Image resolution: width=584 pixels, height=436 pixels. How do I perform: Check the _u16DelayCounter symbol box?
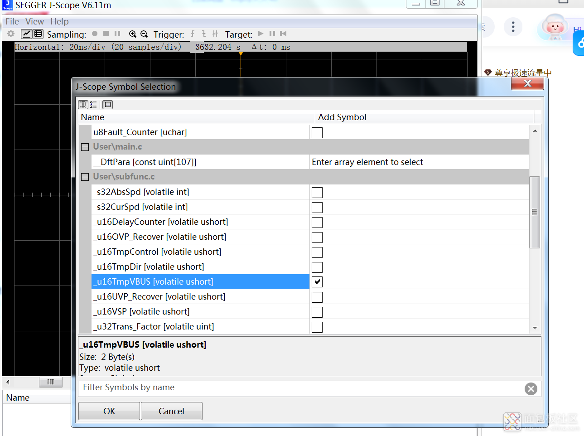coord(317,223)
